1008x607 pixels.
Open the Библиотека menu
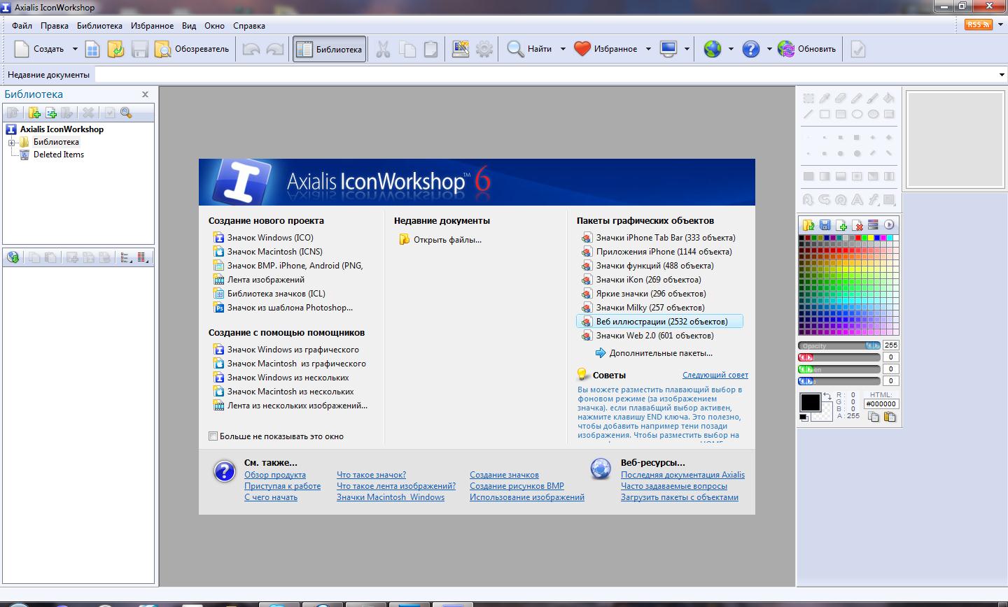pos(99,26)
